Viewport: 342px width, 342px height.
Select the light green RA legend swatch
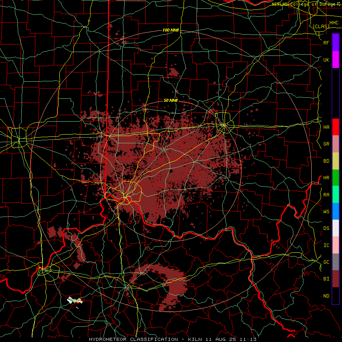click(x=336, y=195)
